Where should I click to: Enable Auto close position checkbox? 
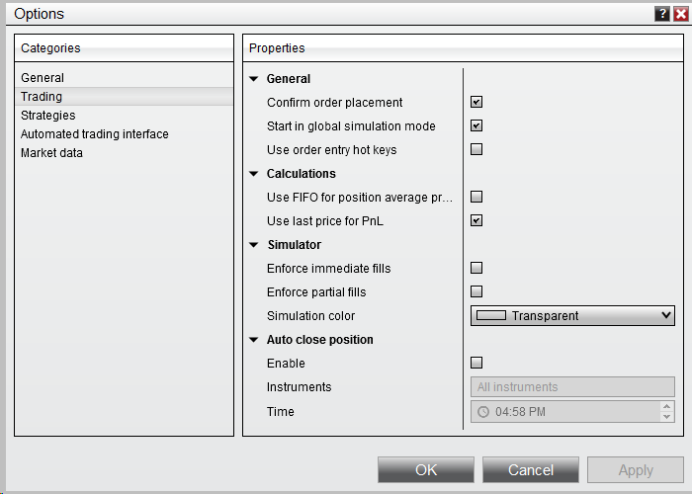pos(476,363)
